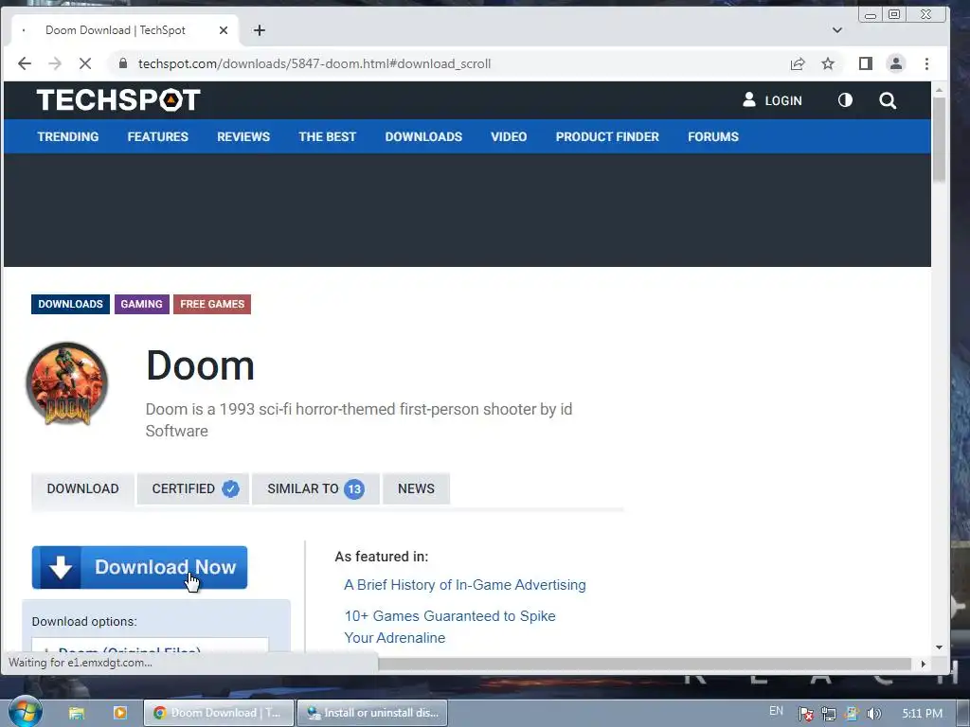The height and width of the screenshot is (727, 970).
Task: Open the VIDEO nav item
Action: tap(509, 136)
